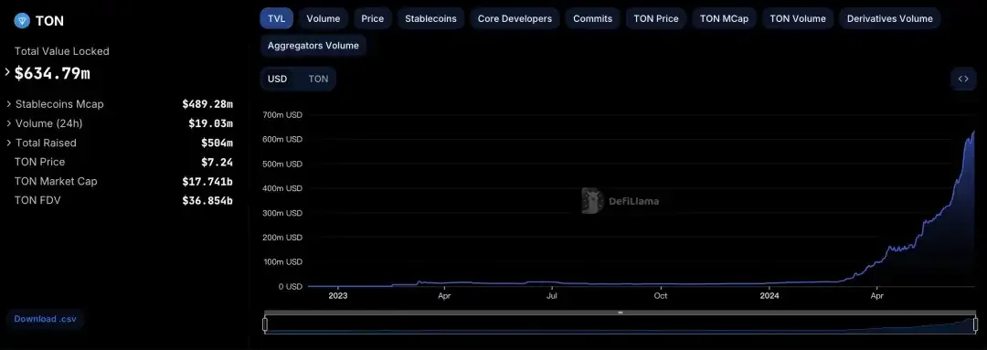The width and height of the screenshot is (987, 350).
Task: Expand the Volume (24h) row
Action: click(9, 123)
